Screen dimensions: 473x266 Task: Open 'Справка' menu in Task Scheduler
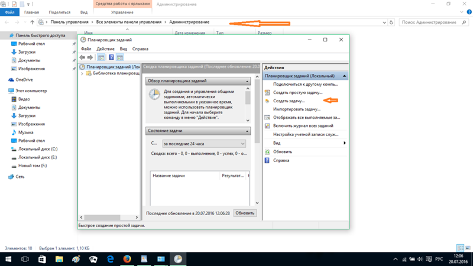pos(140,49)
